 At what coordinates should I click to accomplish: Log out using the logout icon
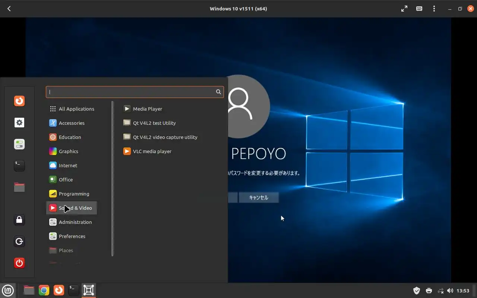click(19, 241)
